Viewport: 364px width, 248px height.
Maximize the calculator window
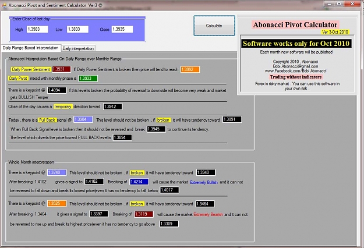339,3
